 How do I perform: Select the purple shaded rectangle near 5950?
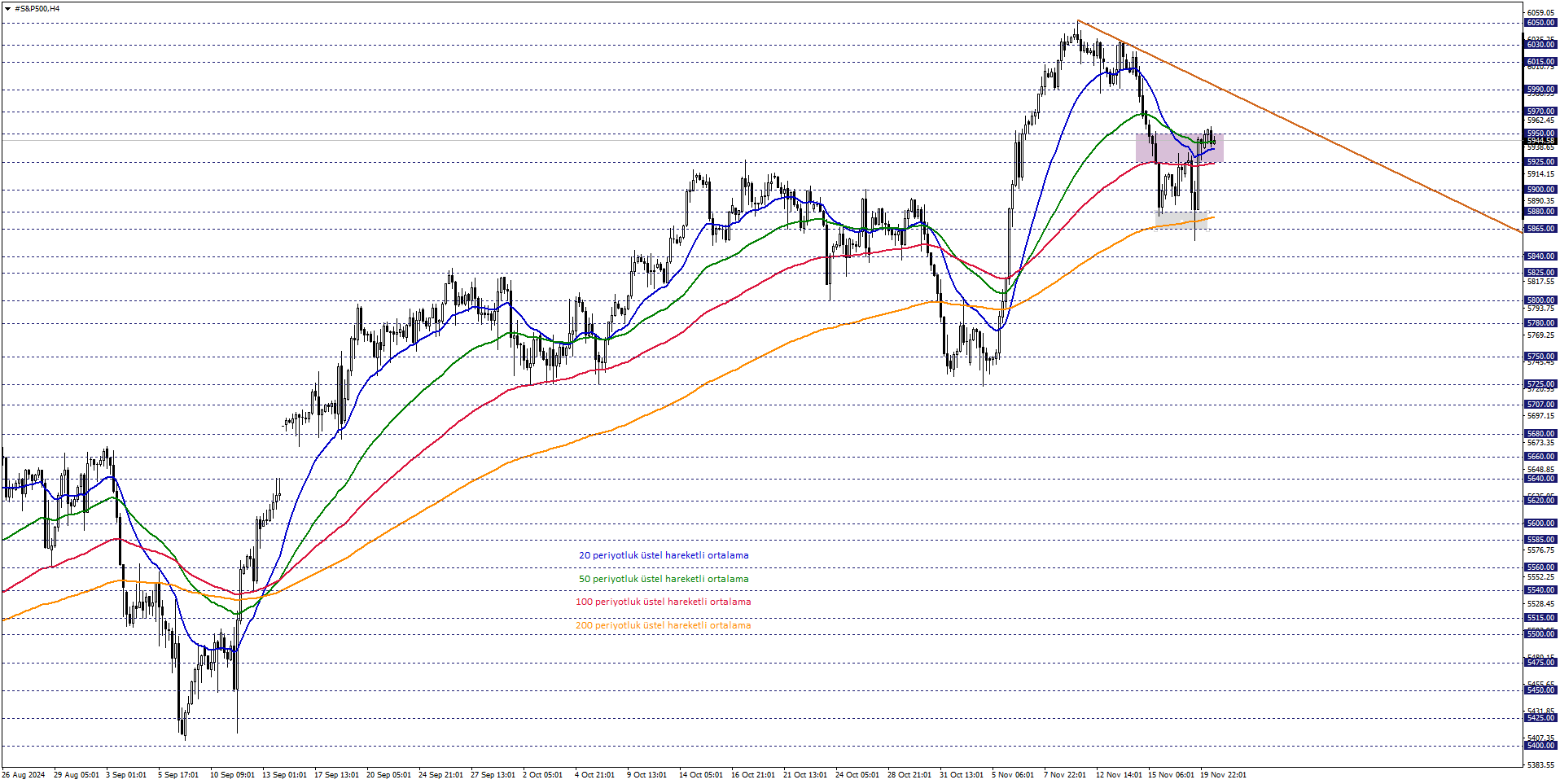pos(1180,147)
